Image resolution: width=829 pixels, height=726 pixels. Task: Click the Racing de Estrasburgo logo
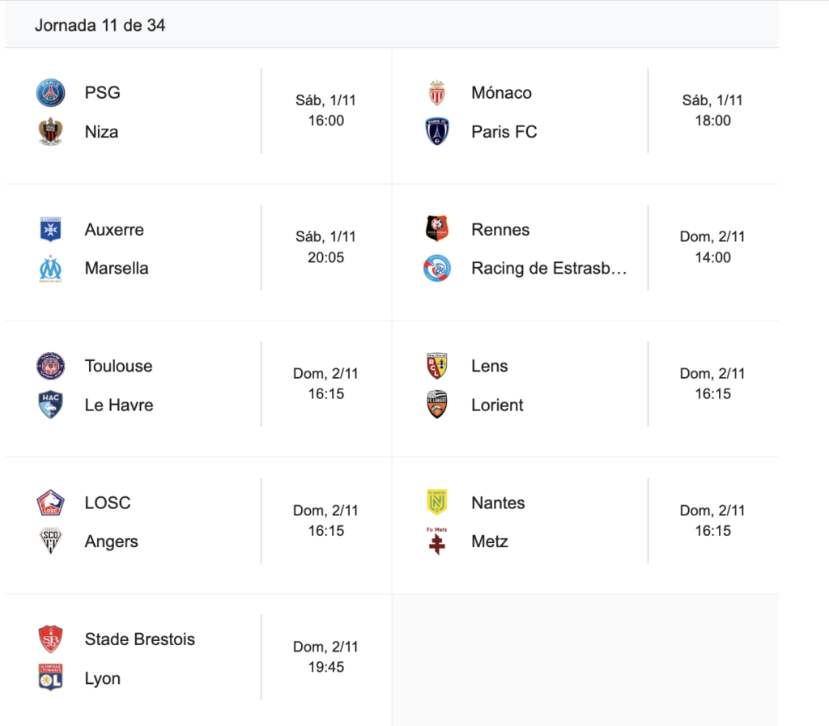click(437, 269)
